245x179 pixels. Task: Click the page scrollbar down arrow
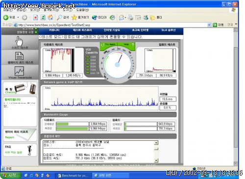tap(236, 163)
